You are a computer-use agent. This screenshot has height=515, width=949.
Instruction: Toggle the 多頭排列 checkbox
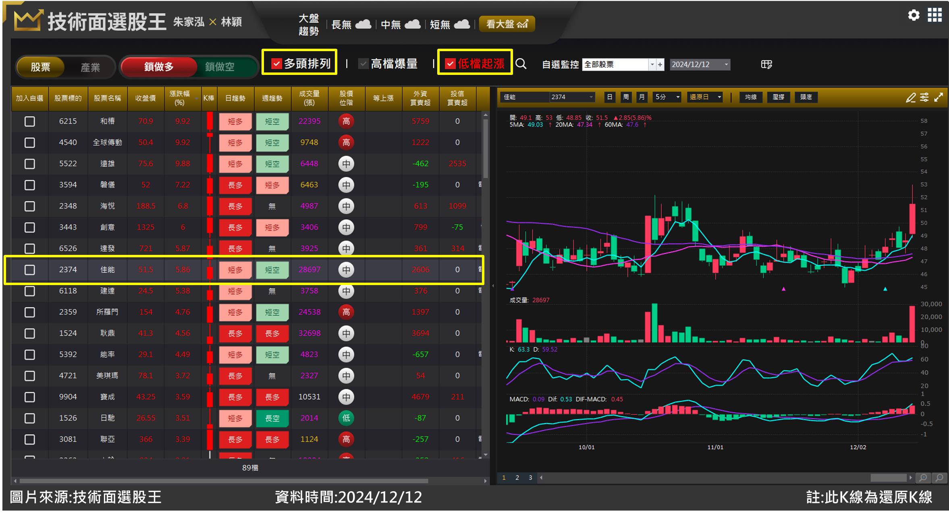tap(276, 64)
